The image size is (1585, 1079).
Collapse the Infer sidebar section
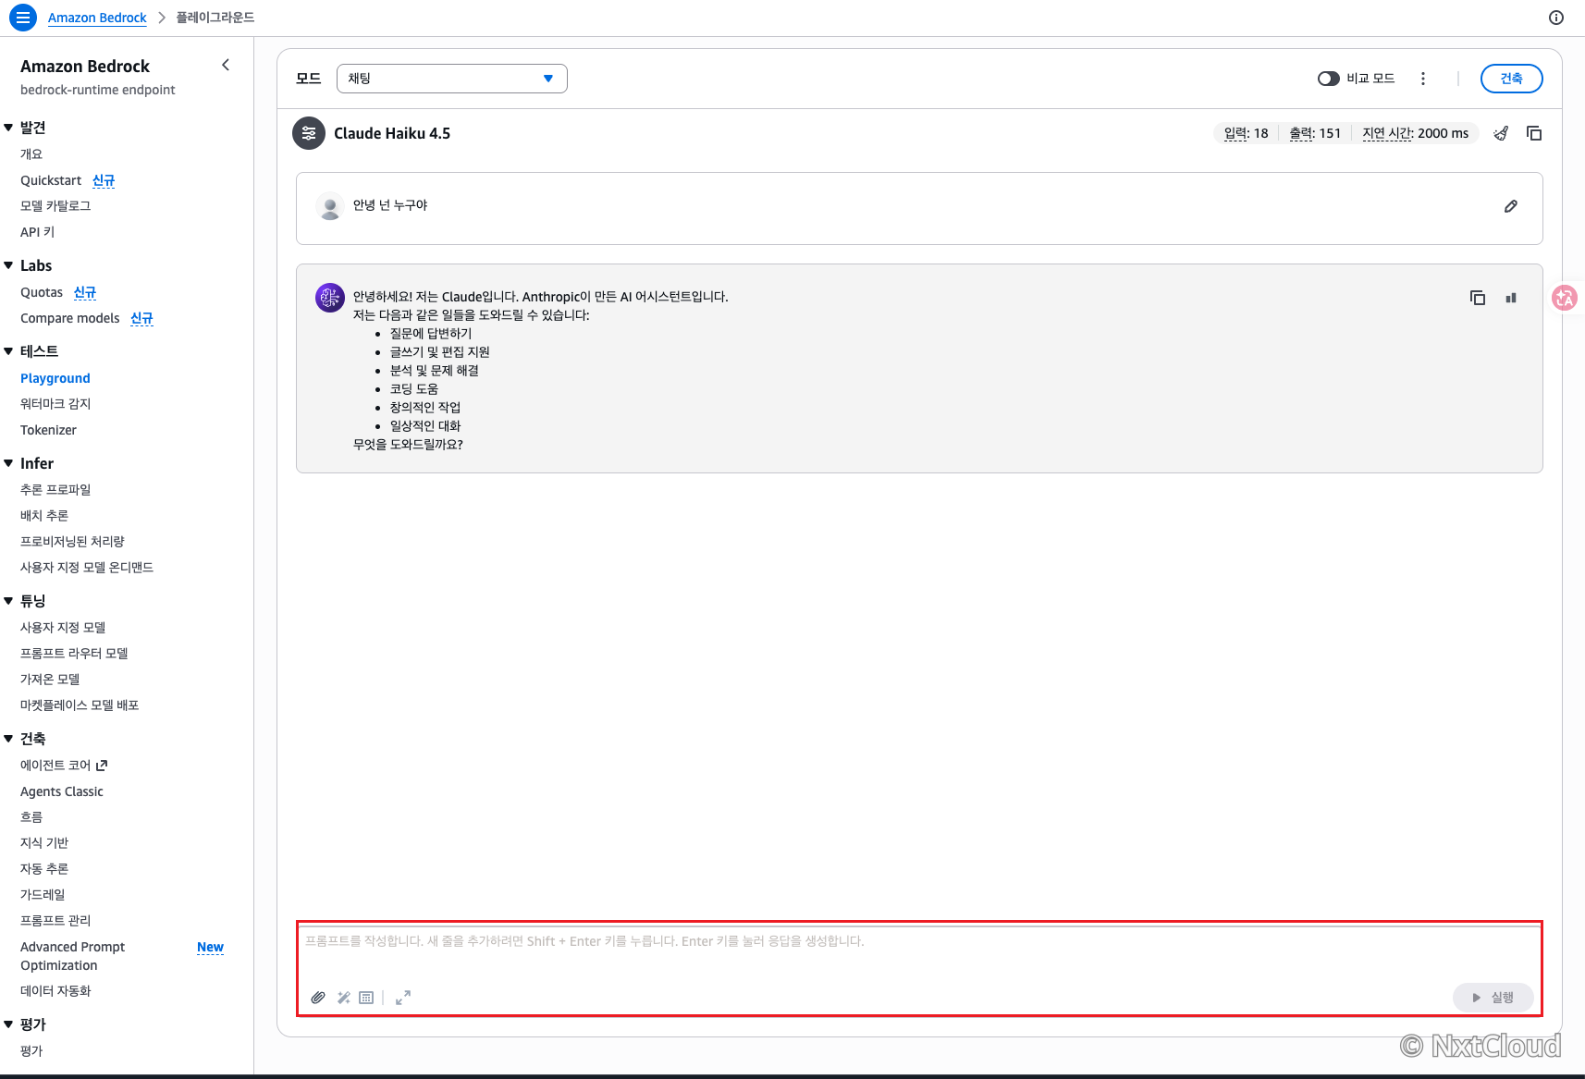click(8, 463)
